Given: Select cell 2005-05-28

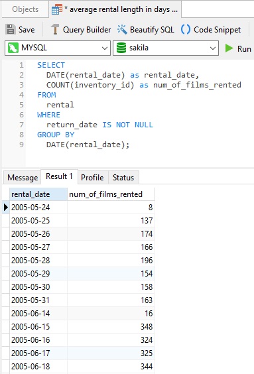Looking at the screenshot, I should [38, 260].
